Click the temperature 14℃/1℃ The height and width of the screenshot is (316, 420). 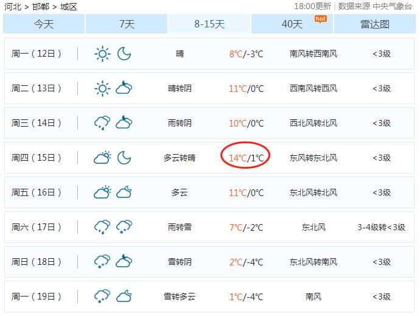[x=247, y=158]
